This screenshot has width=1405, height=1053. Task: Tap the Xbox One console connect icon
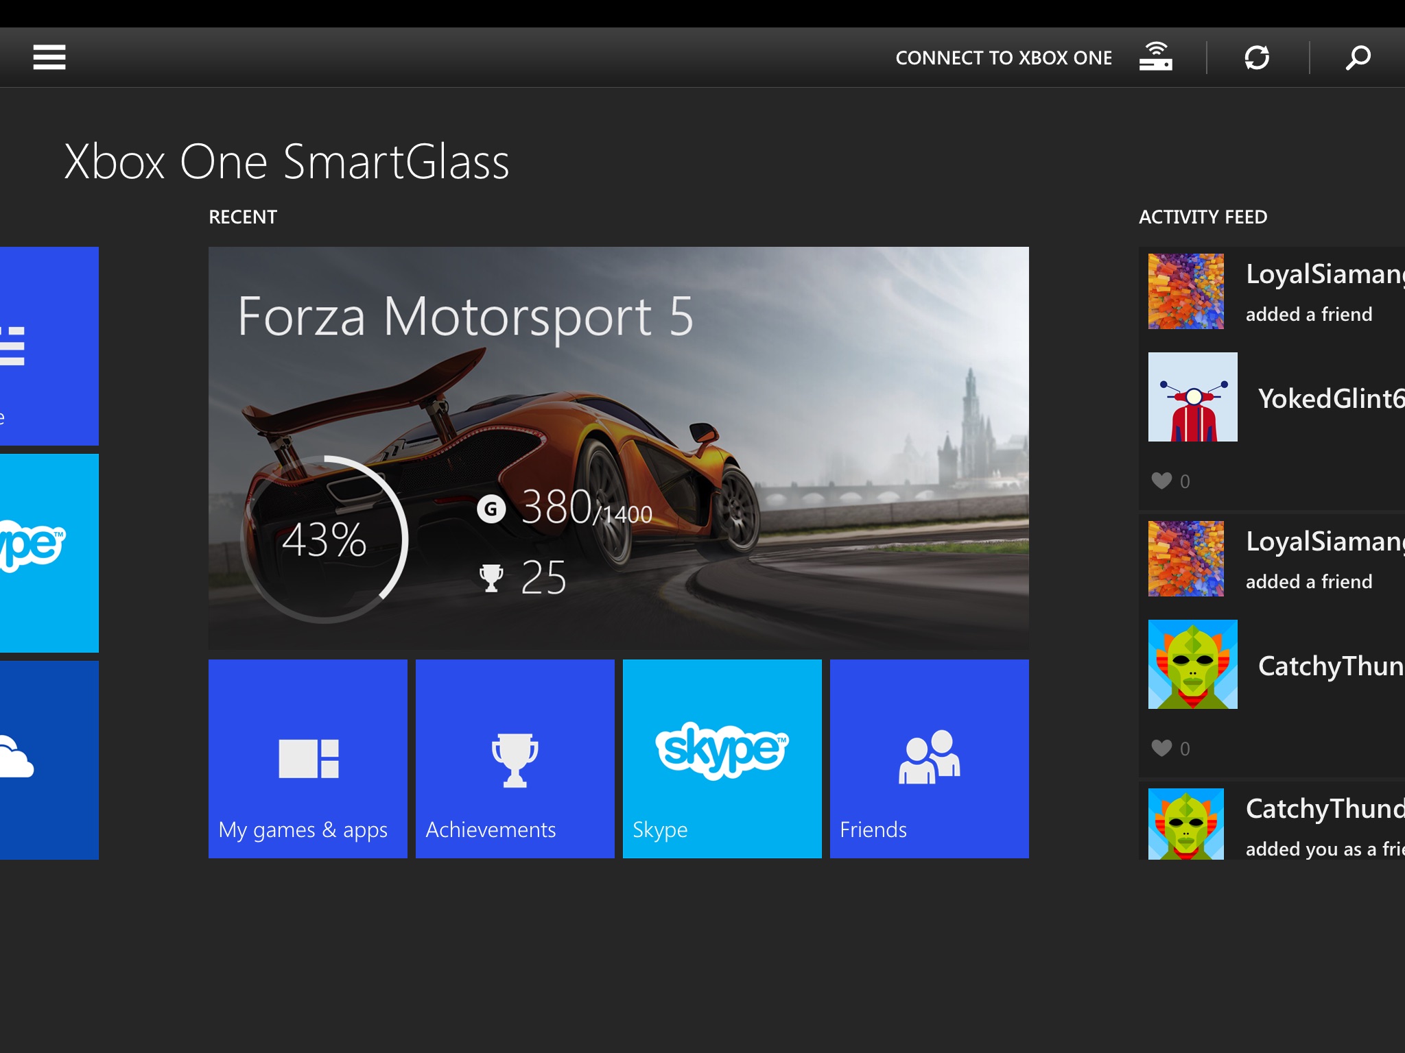pyautogui.click(x=1156, y=57)
